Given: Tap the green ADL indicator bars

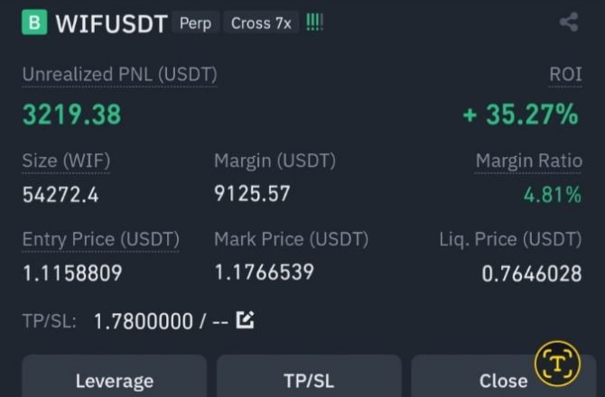Looking at the screenshot, I should coord(314,23).
